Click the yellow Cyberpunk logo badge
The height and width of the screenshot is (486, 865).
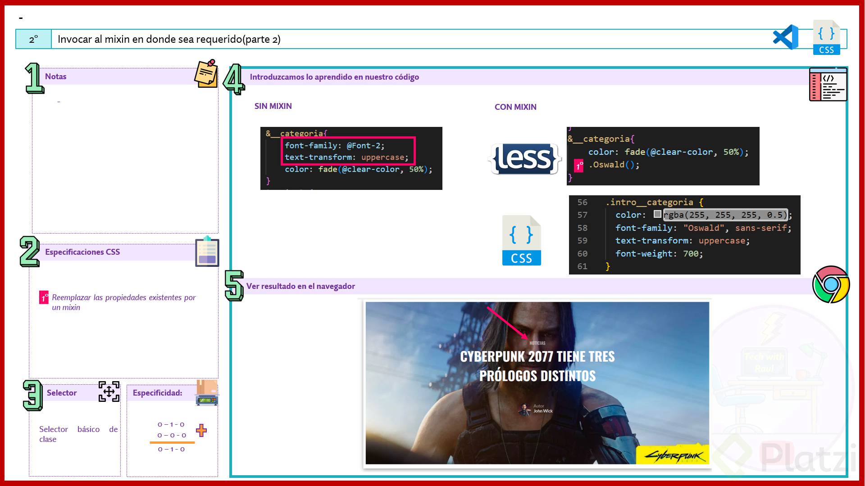click(x=673, y=455)
